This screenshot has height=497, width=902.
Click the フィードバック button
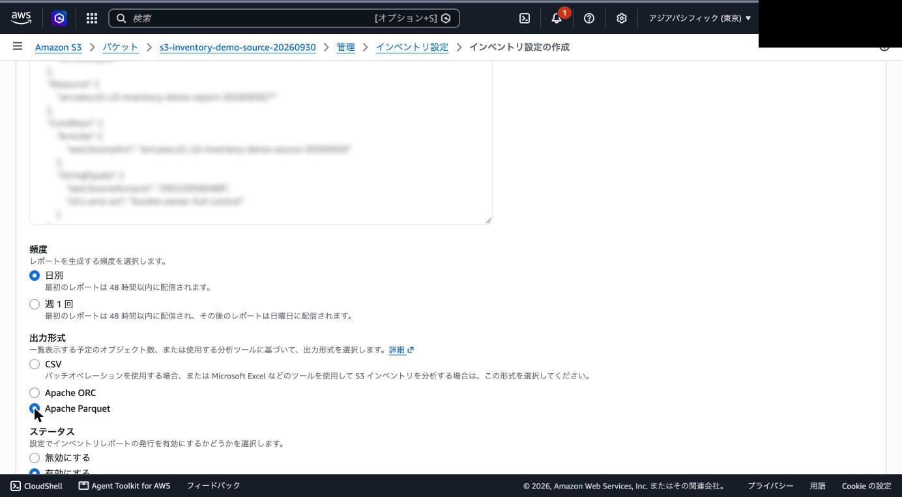click(x=214, y=486)
